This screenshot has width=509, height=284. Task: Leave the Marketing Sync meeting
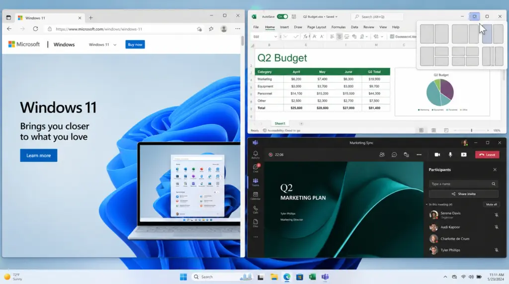click(x=487, y=155)
